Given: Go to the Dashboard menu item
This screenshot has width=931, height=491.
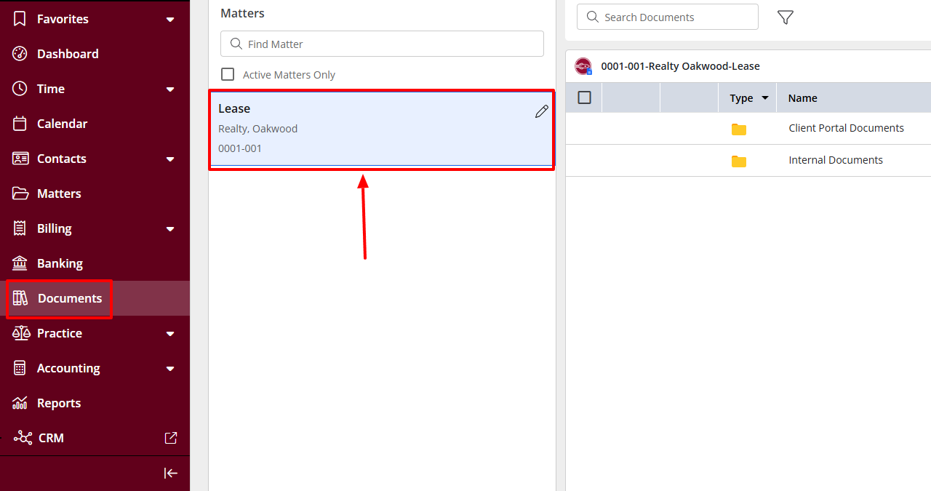Looking at the screenshot, I should pos(68,54).
